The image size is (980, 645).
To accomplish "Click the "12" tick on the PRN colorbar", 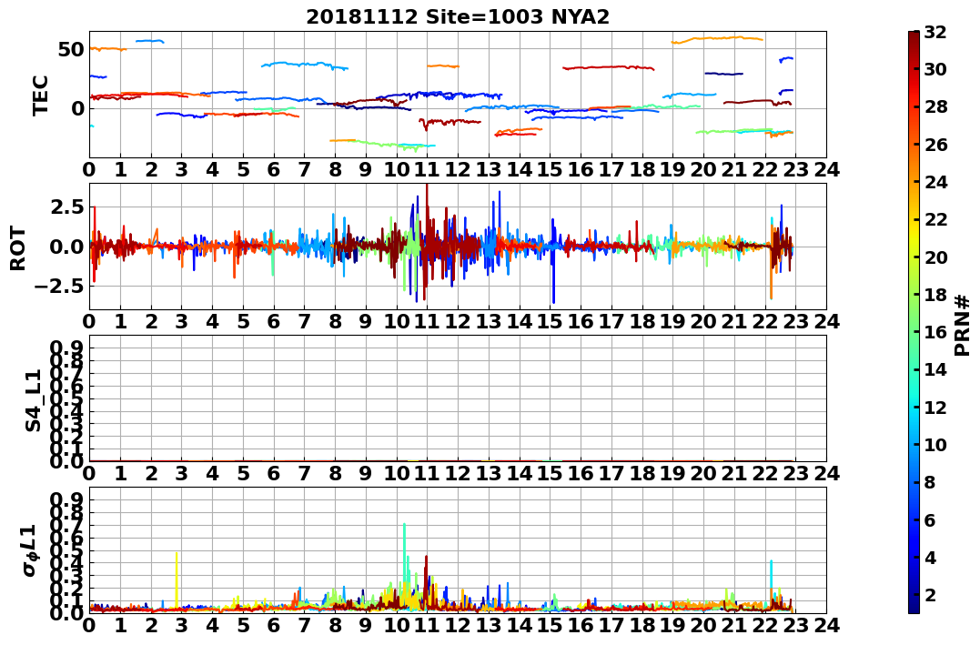I will (x=935, y=407).
